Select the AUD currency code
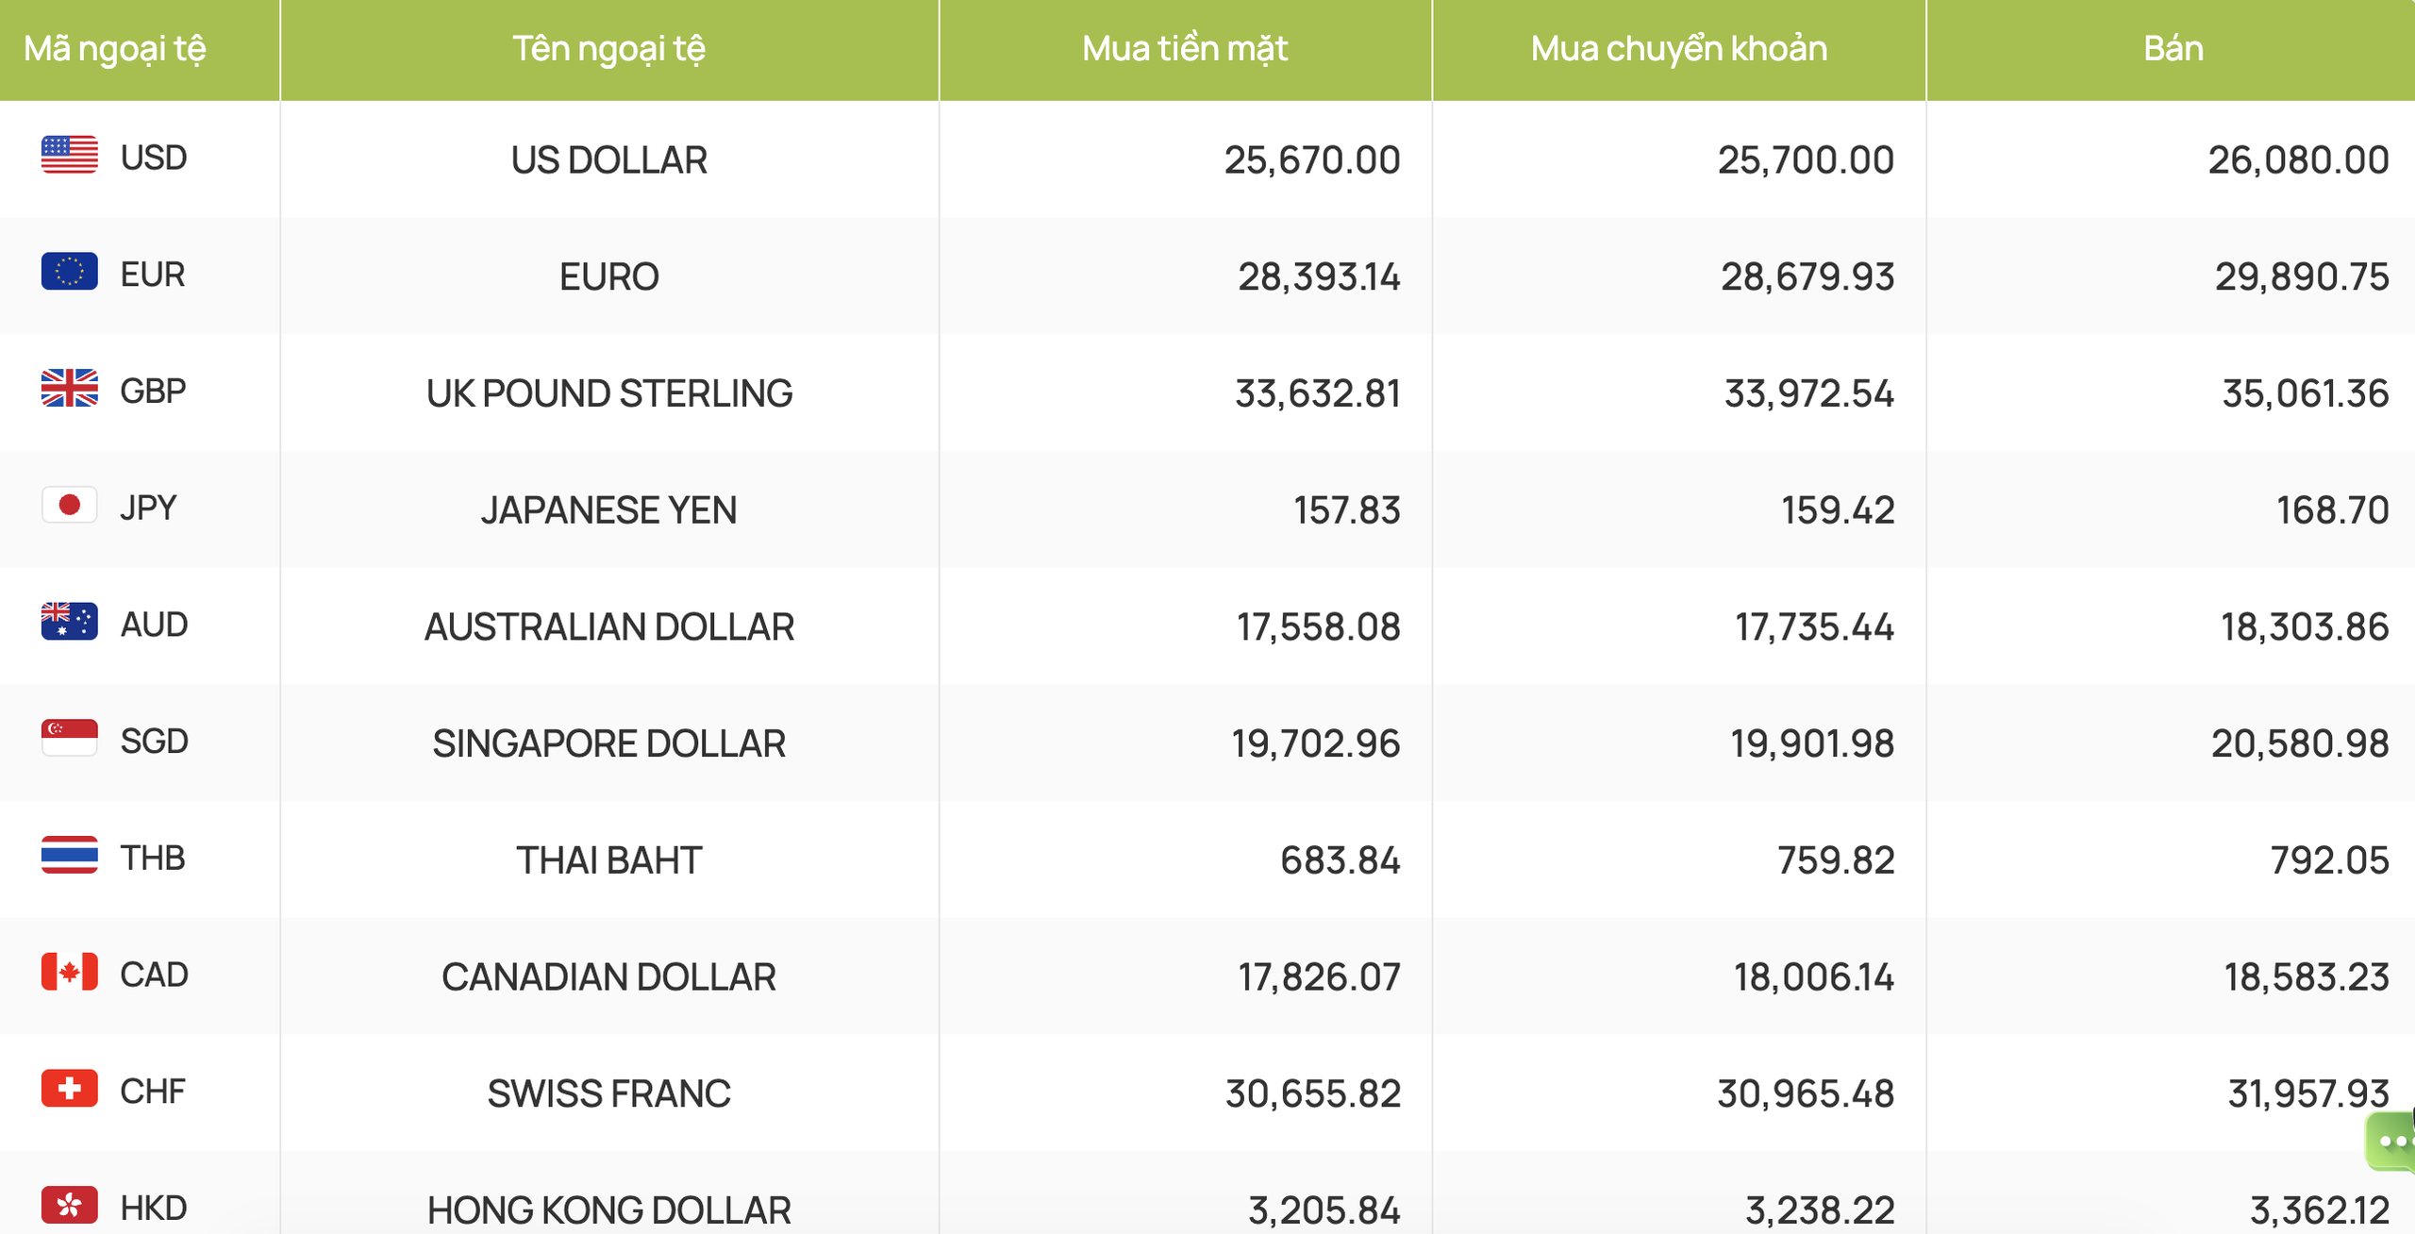 coord(154,625)
